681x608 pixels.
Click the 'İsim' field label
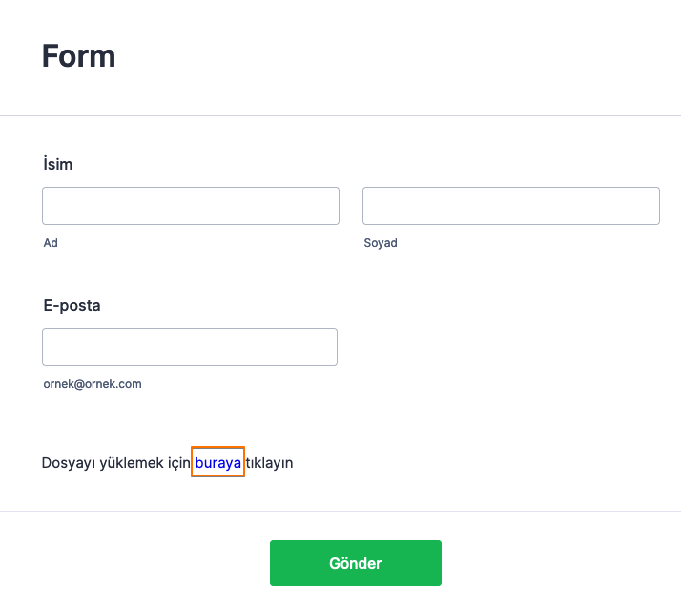(58, 164)
